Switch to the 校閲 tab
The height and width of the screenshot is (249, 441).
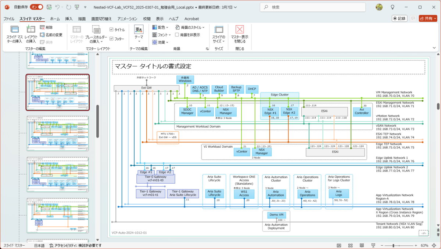point(147,19)
